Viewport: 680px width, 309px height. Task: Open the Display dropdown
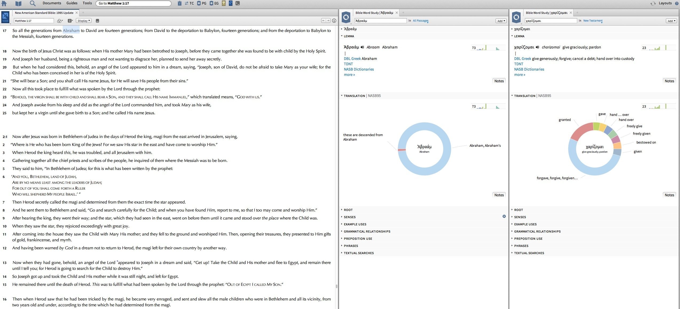pyautogui.click(x=84, y=21)
